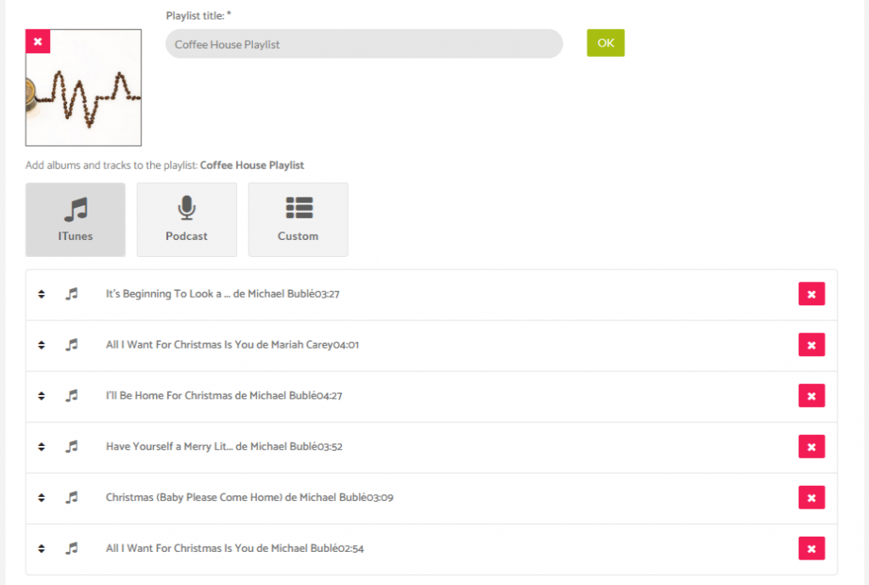The width and height of the screenshot is (869, 585).
Task: Delete It's Beginning To Look a ... track
Action: click(811, 294)
